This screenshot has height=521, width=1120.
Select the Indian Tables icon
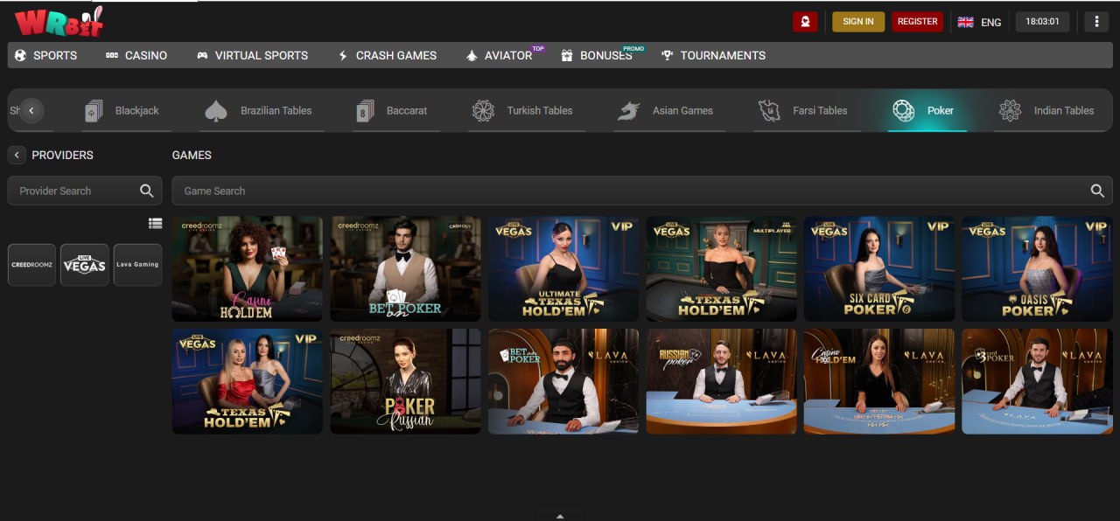pyautogui.click(x=1011, y=110)
